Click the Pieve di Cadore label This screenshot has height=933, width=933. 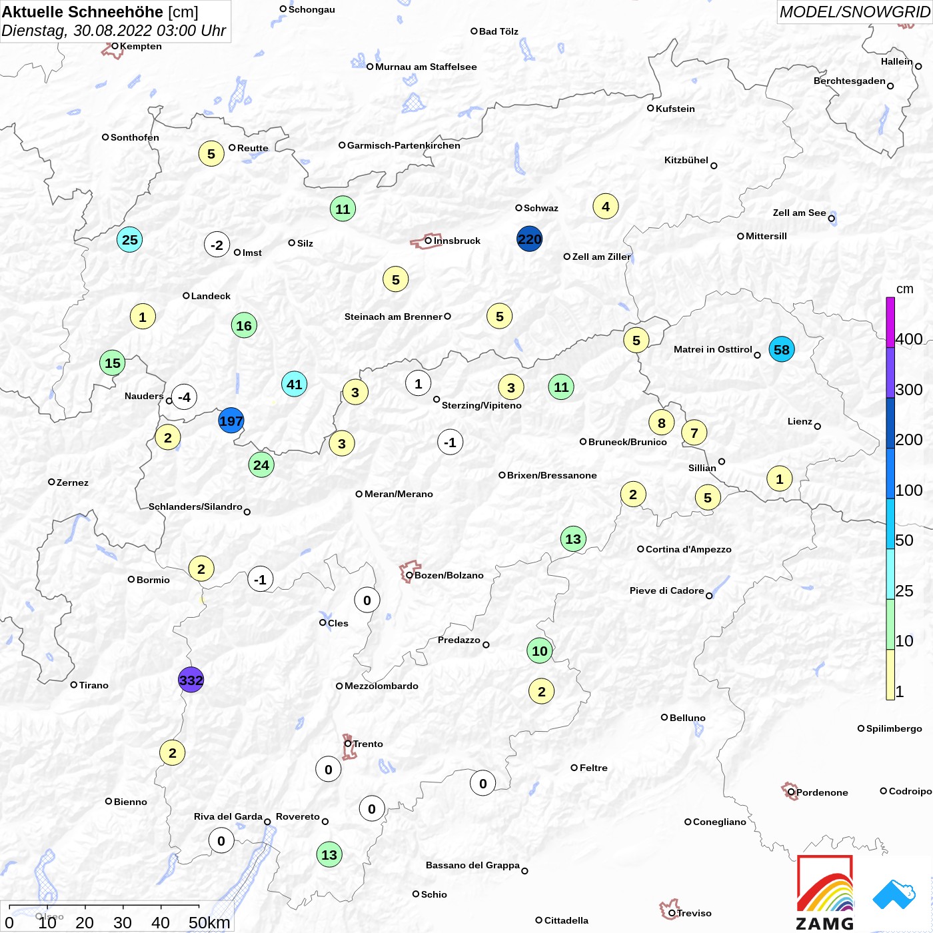pos(667,590)
